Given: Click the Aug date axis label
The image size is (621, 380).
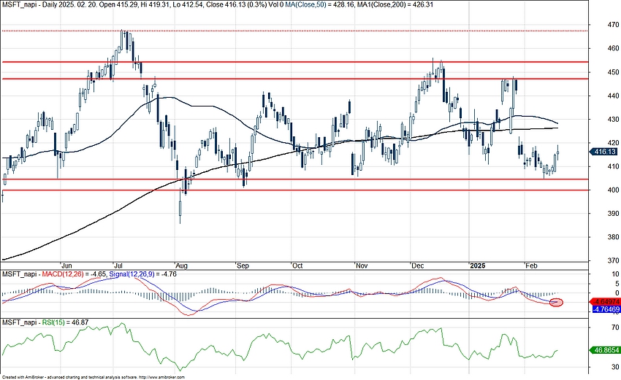Looking at the screenshot, I should pyautogui.click(x=181, y=265).
